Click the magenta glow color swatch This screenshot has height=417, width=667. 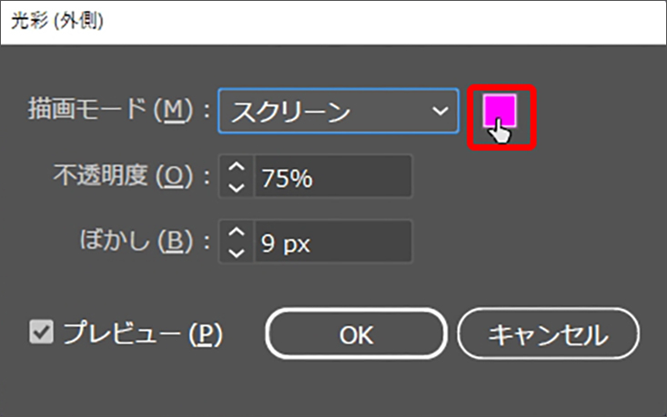(x=499, y=111)
